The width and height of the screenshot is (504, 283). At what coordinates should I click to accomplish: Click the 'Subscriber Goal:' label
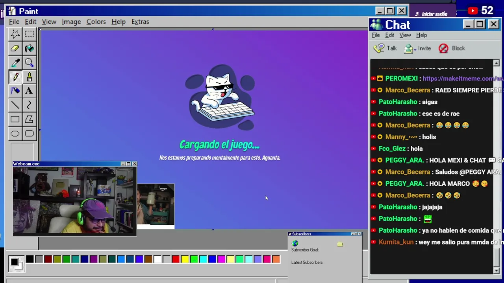click(305, 250)
